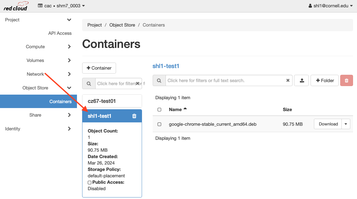Download the google-chrome deb file
The height and width of the screenshot is (199, 357).
328,124
